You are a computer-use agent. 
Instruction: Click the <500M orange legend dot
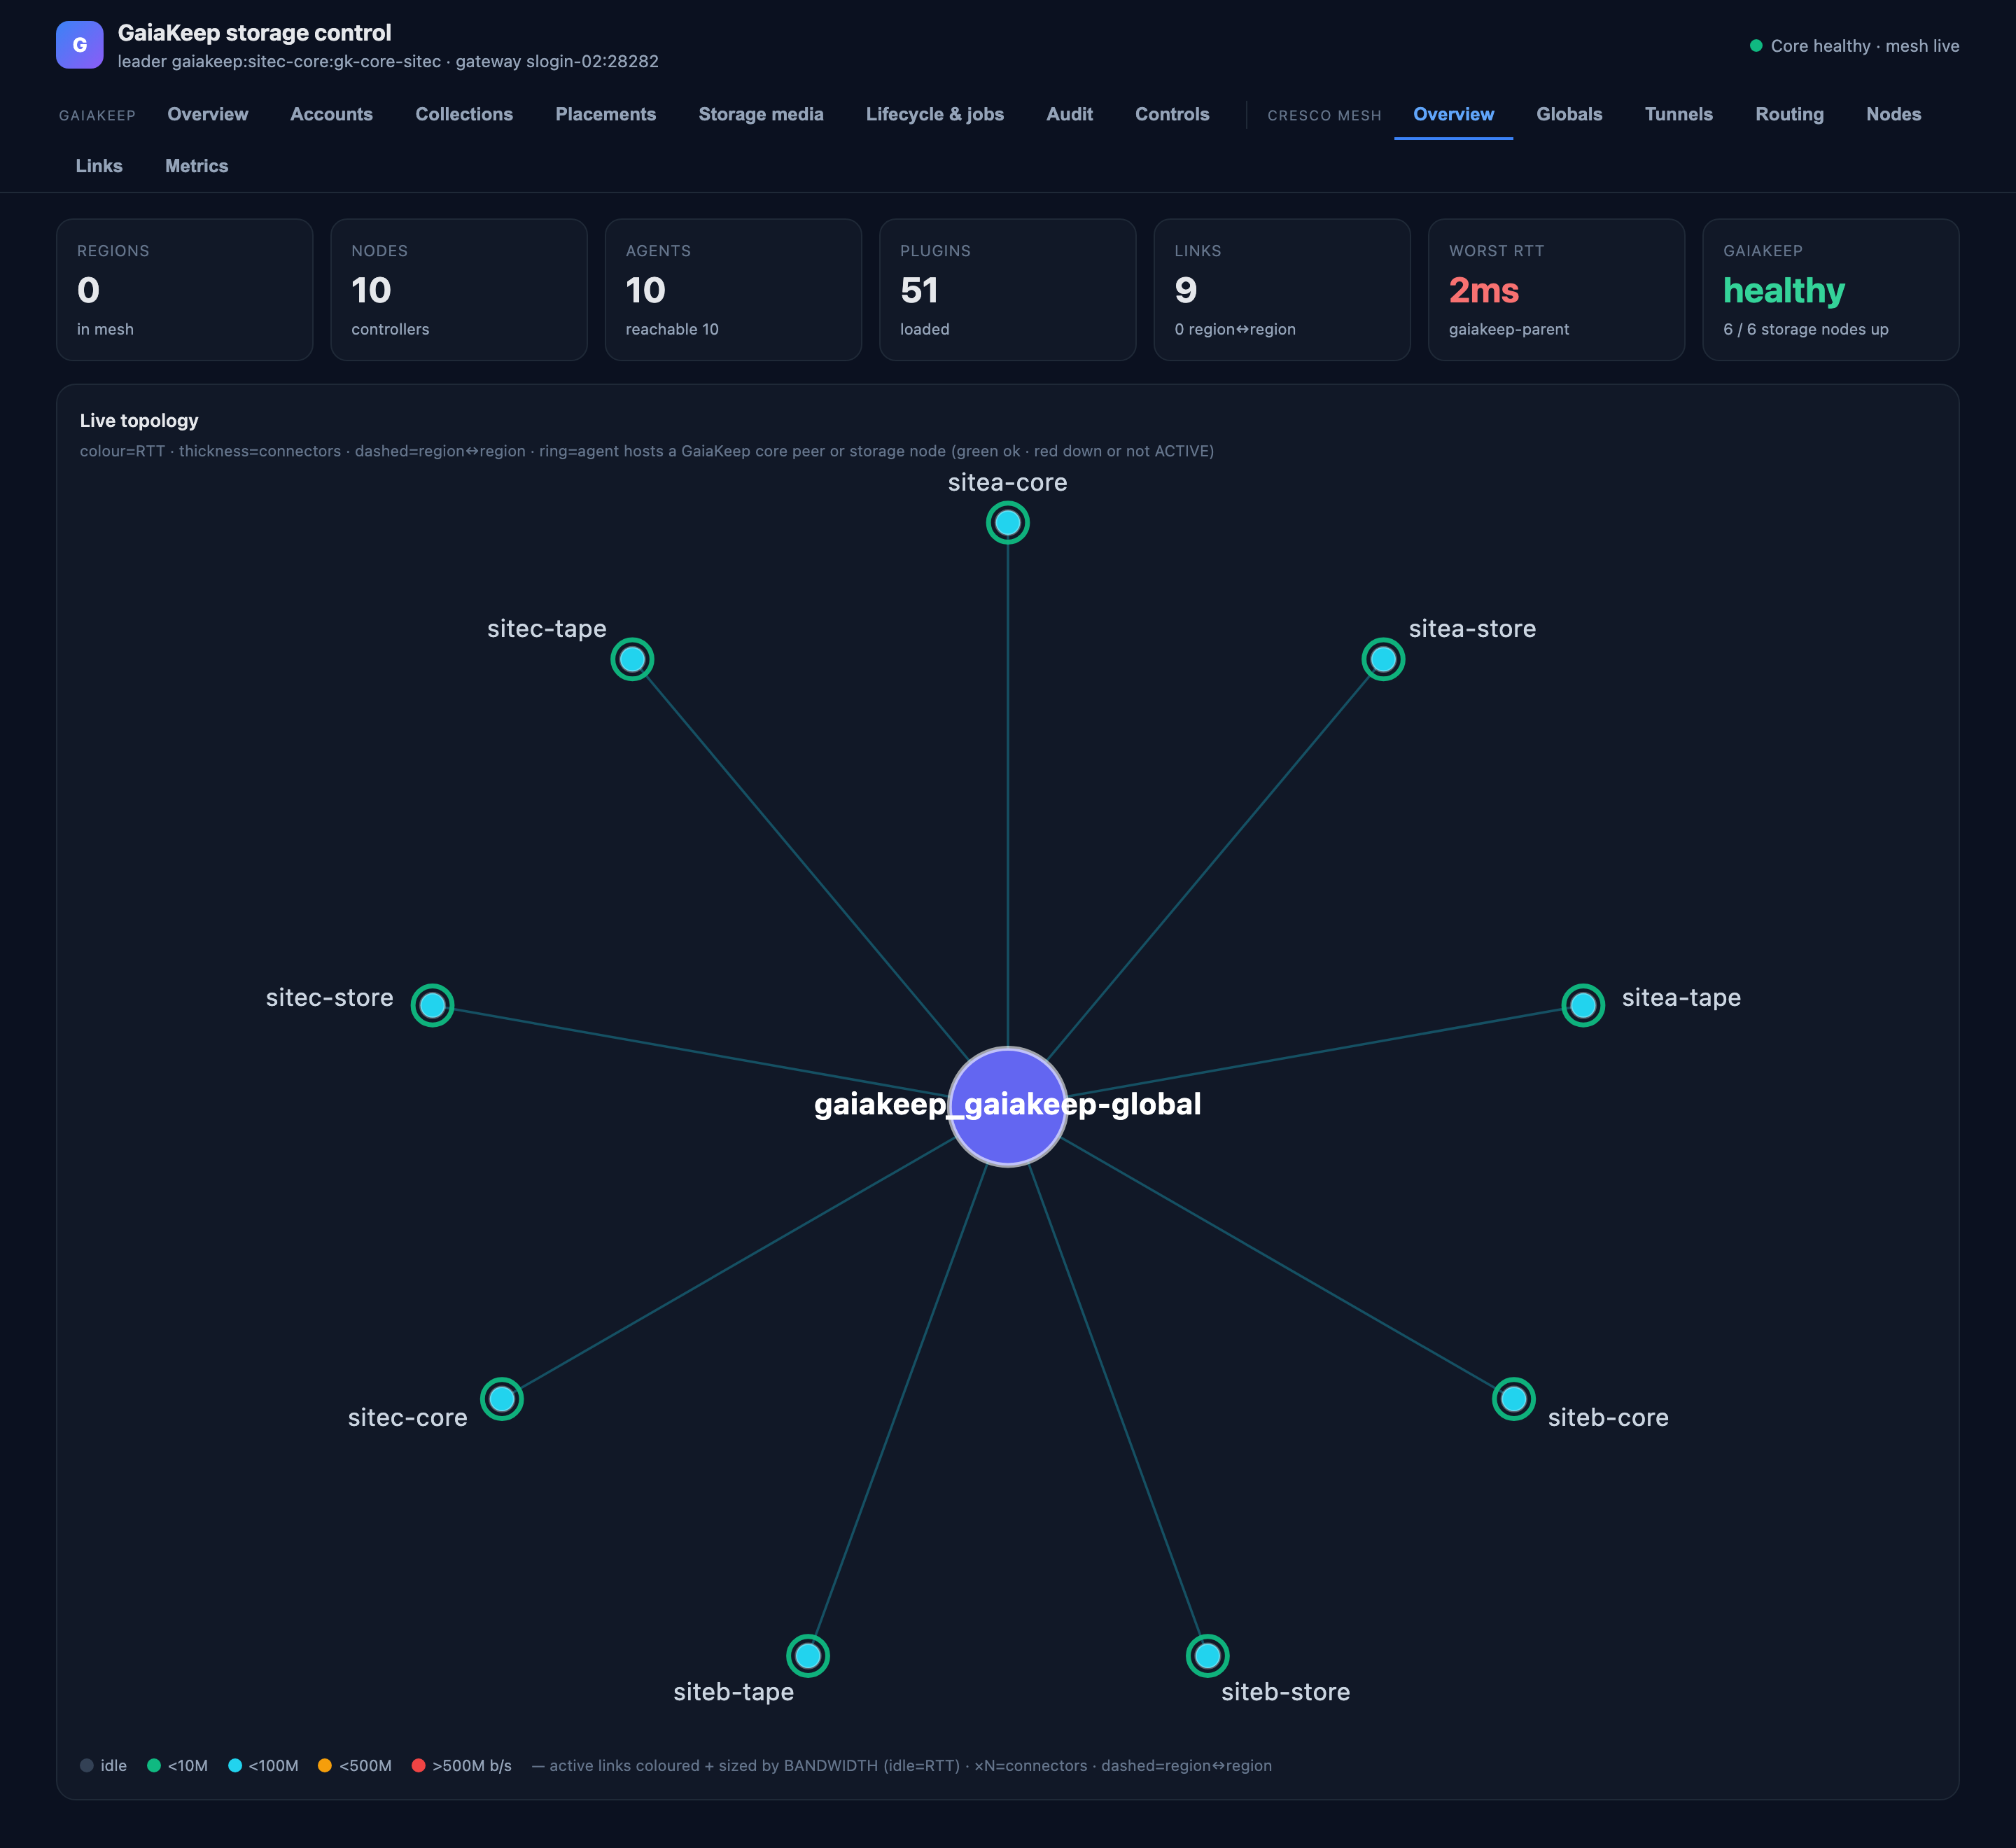[324, 1765]
